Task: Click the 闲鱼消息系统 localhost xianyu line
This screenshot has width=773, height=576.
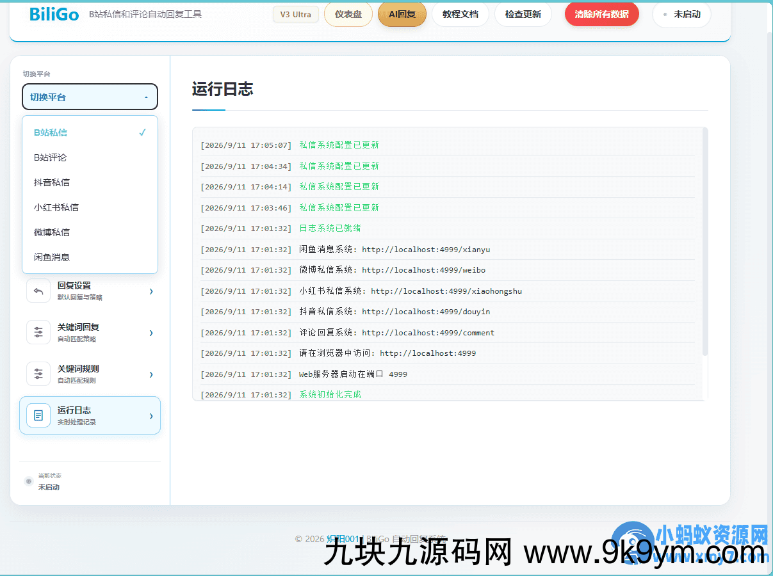Action: pyautogui.click(x=447, y=250)
